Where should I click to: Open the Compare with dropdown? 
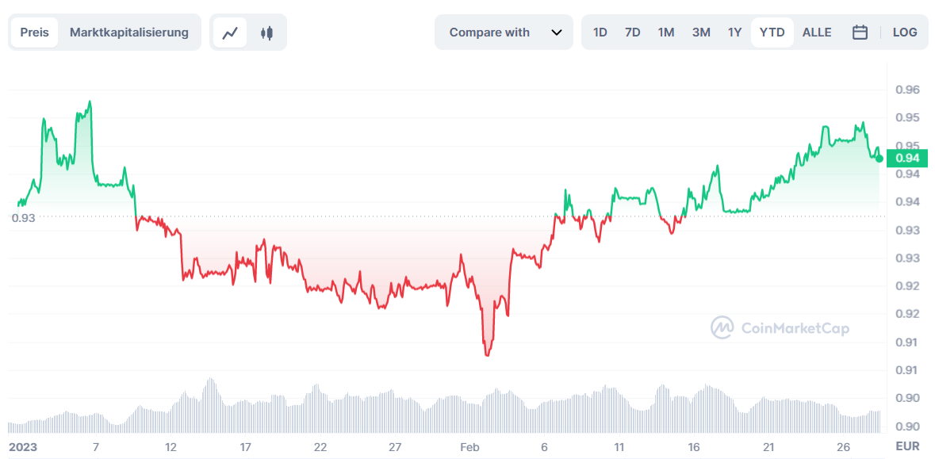tap(504, 33)
